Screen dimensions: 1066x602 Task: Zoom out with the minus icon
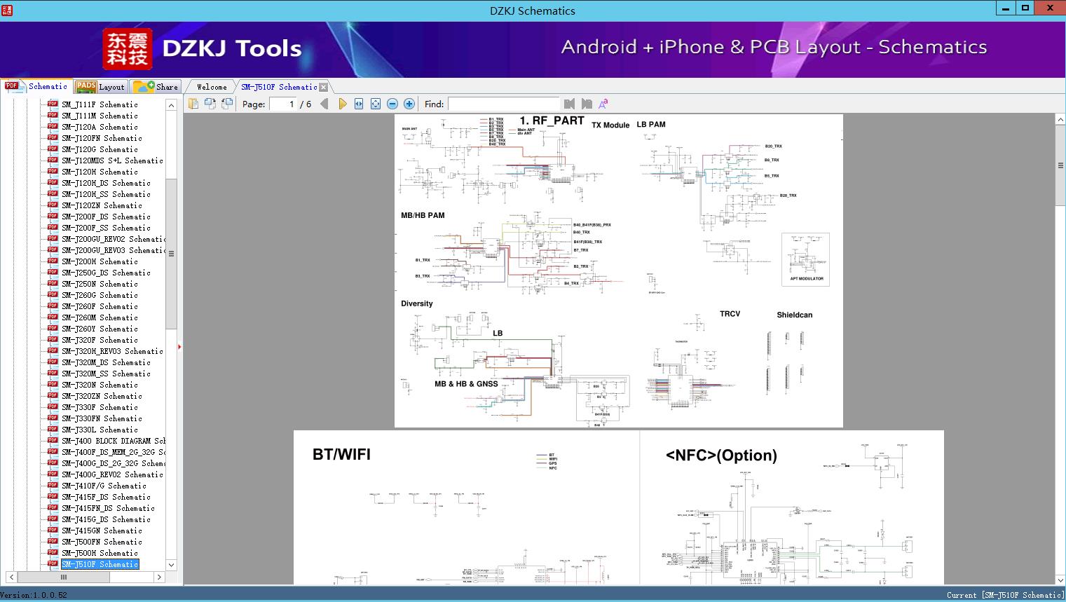(392, 104)
